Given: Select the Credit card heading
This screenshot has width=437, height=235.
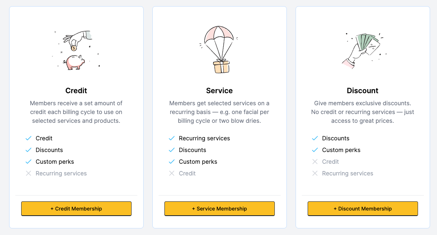Looking at the screenshot, I should coord(76,91).
